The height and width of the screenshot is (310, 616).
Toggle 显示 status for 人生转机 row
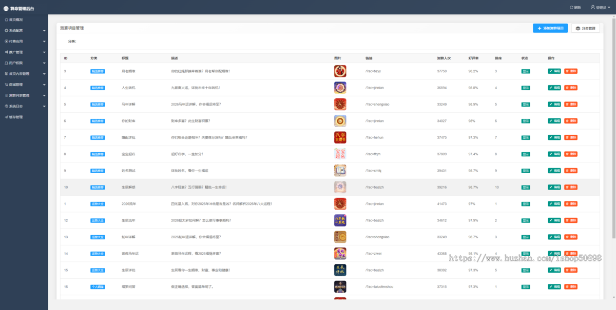[526, 88]
